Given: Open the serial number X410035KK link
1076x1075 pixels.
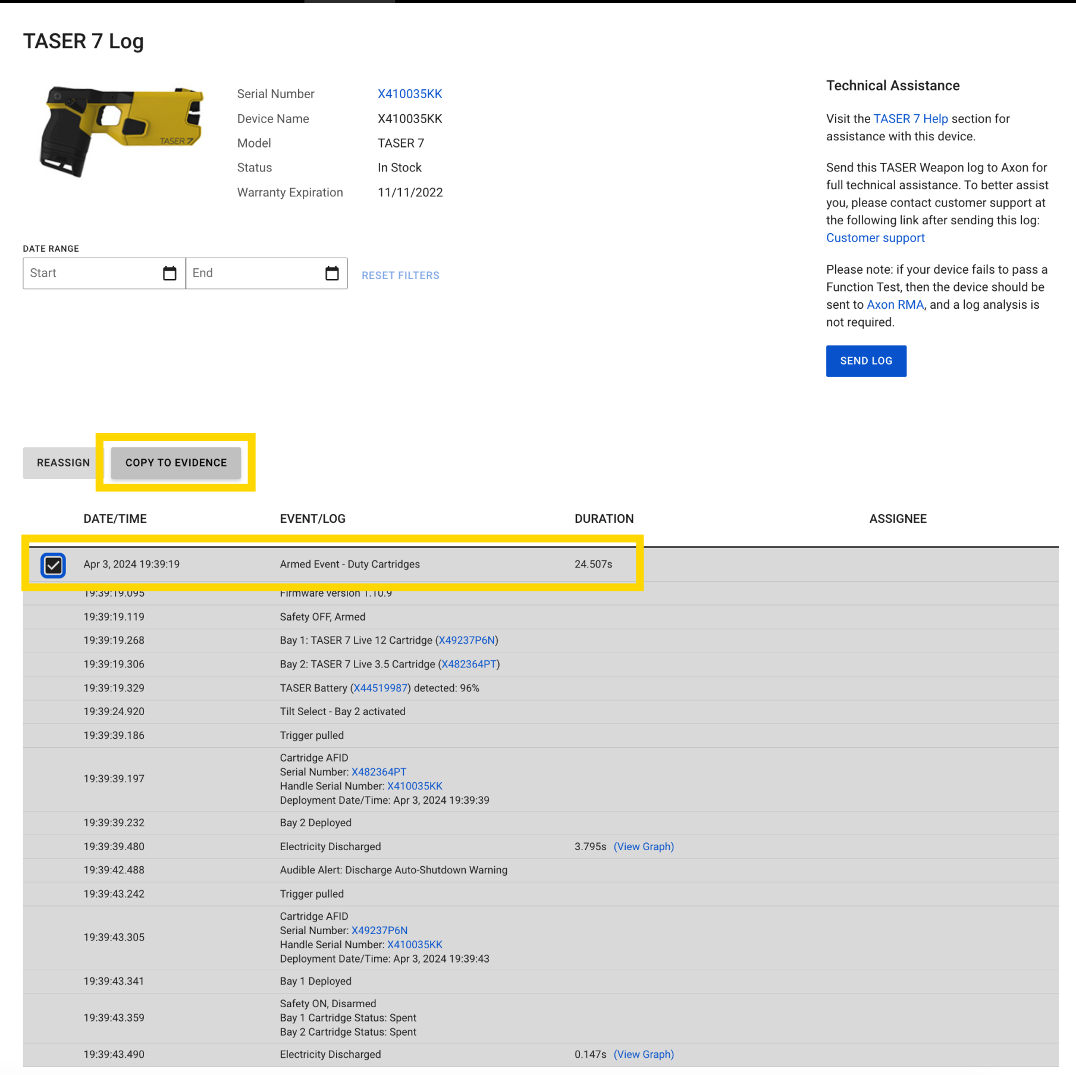Looking at the screenshot, I should tap(410, 93).
